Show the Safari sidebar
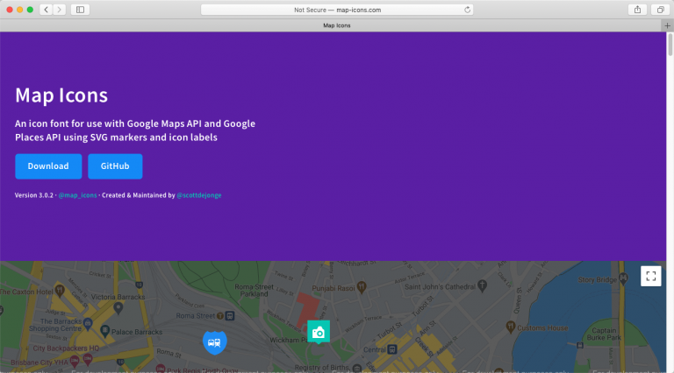674x373 pixels. 80,10
